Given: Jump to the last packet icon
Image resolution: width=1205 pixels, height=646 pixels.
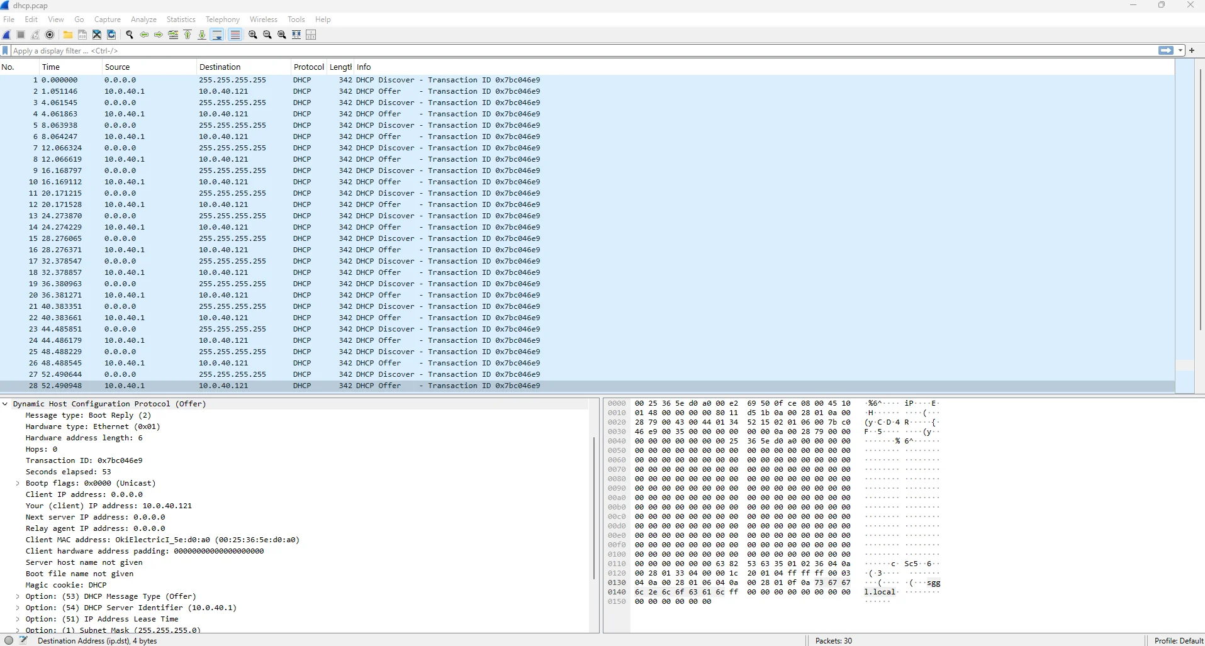Looking at the screenshot, I should [202, 35].
